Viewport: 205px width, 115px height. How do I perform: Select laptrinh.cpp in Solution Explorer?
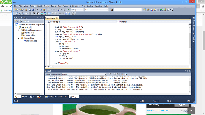[x=32, y=41]
